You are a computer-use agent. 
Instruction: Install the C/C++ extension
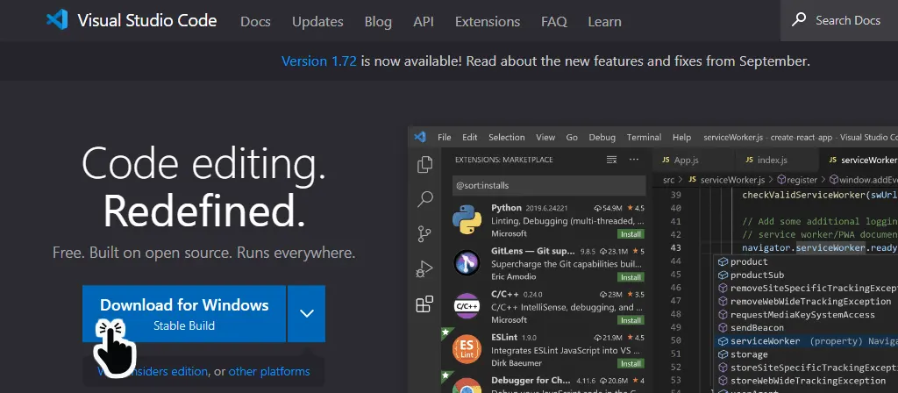631,320
